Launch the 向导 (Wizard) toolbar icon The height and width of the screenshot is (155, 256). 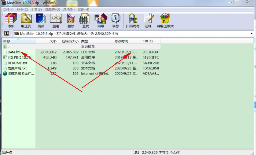click(101, 20)
